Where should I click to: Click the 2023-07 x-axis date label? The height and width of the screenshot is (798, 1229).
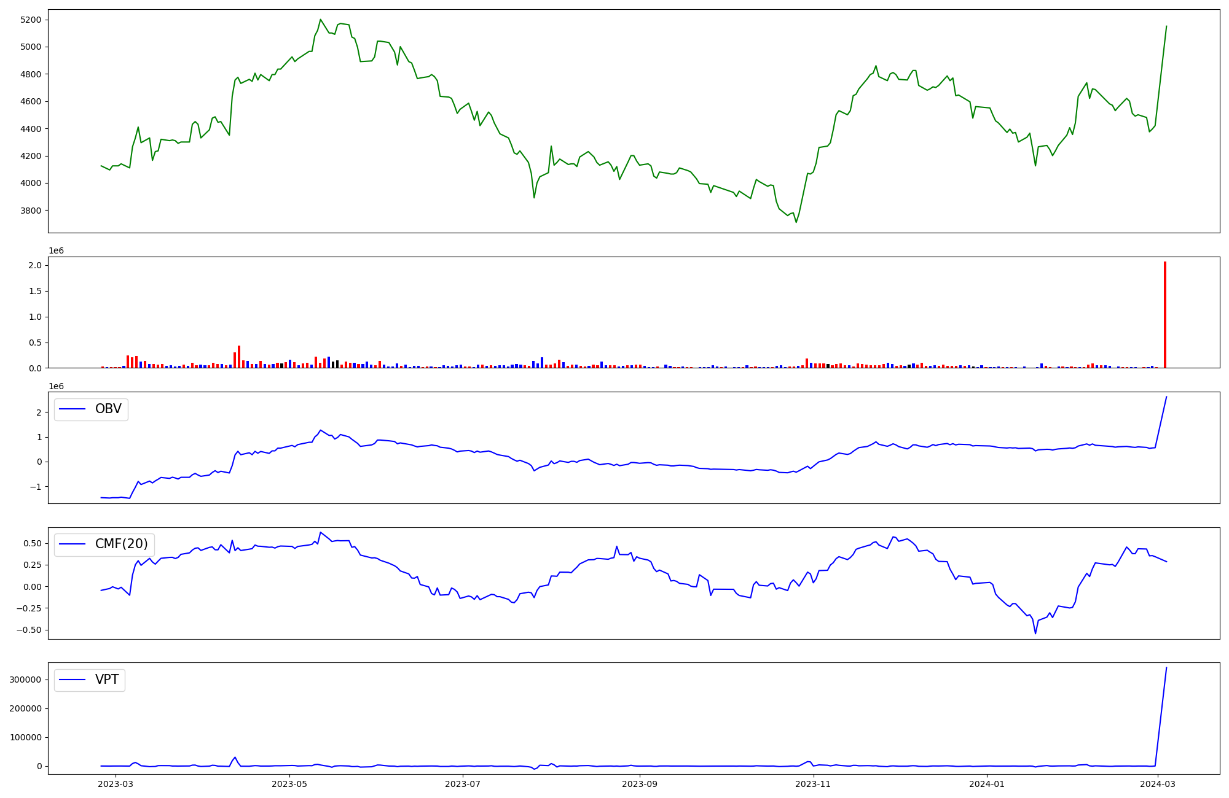point(462,783)
